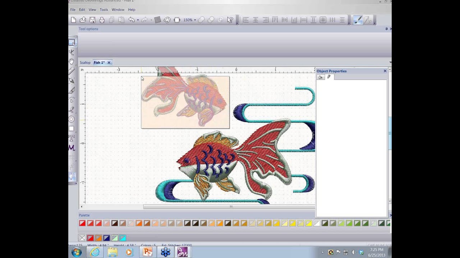Select the ruler Measure tool
The height and width of the screenshot is (258, 460).
point(72,71)
